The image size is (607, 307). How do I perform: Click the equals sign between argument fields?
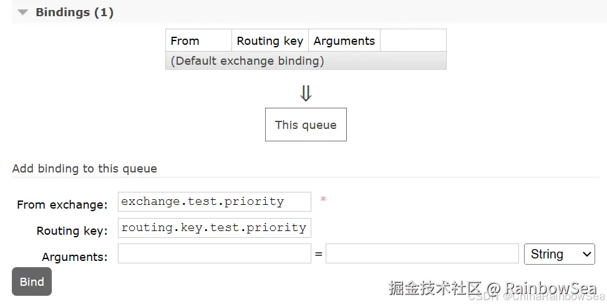point(318,254)
